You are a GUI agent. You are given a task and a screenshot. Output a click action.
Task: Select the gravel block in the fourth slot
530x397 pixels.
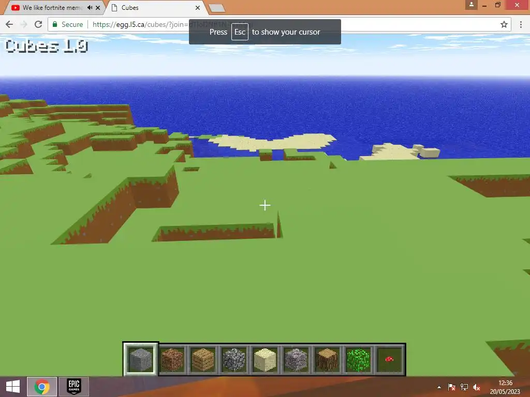[234, 360]
